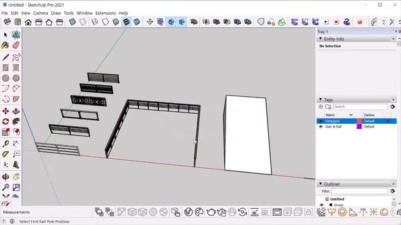Click the Add Tag plus button
This screenshot has height=225, width=401.
(x=321, y=107)
